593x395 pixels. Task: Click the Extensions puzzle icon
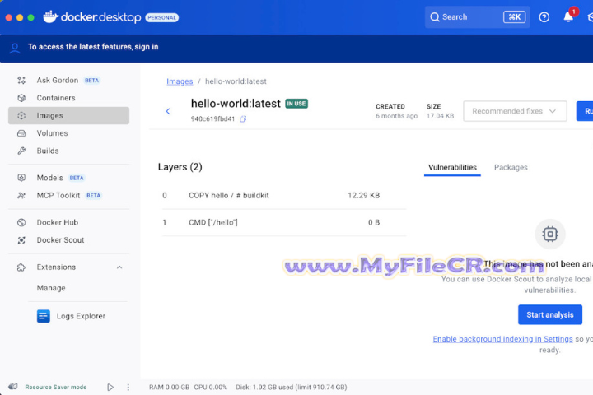(21, 267)
